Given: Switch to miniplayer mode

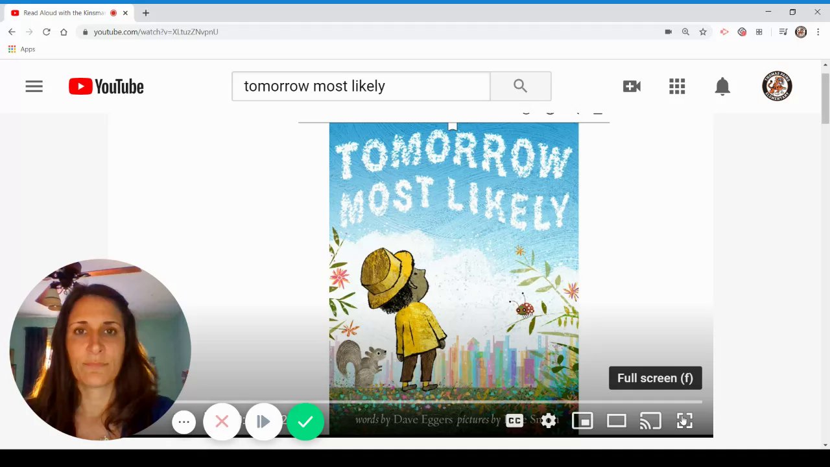Looking at the screenshot, I should (582, 421).
